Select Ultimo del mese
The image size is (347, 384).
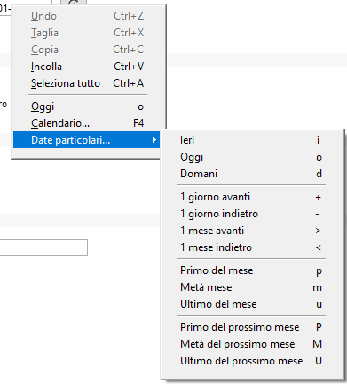tap(252, 304)
